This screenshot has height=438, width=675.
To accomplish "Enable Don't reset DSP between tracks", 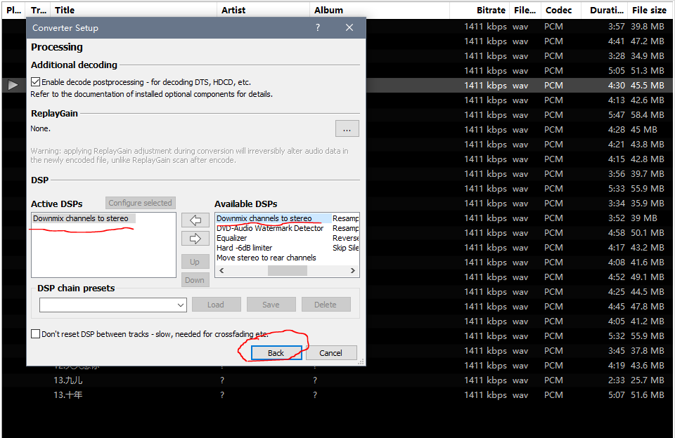I will click(x=36, y=334).
